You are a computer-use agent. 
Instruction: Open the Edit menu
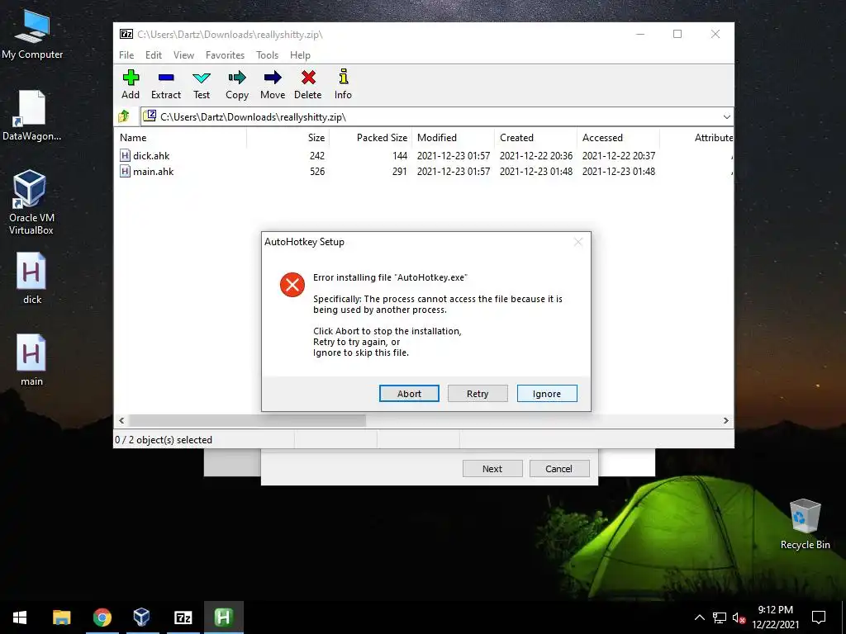[x=153, y=55]
